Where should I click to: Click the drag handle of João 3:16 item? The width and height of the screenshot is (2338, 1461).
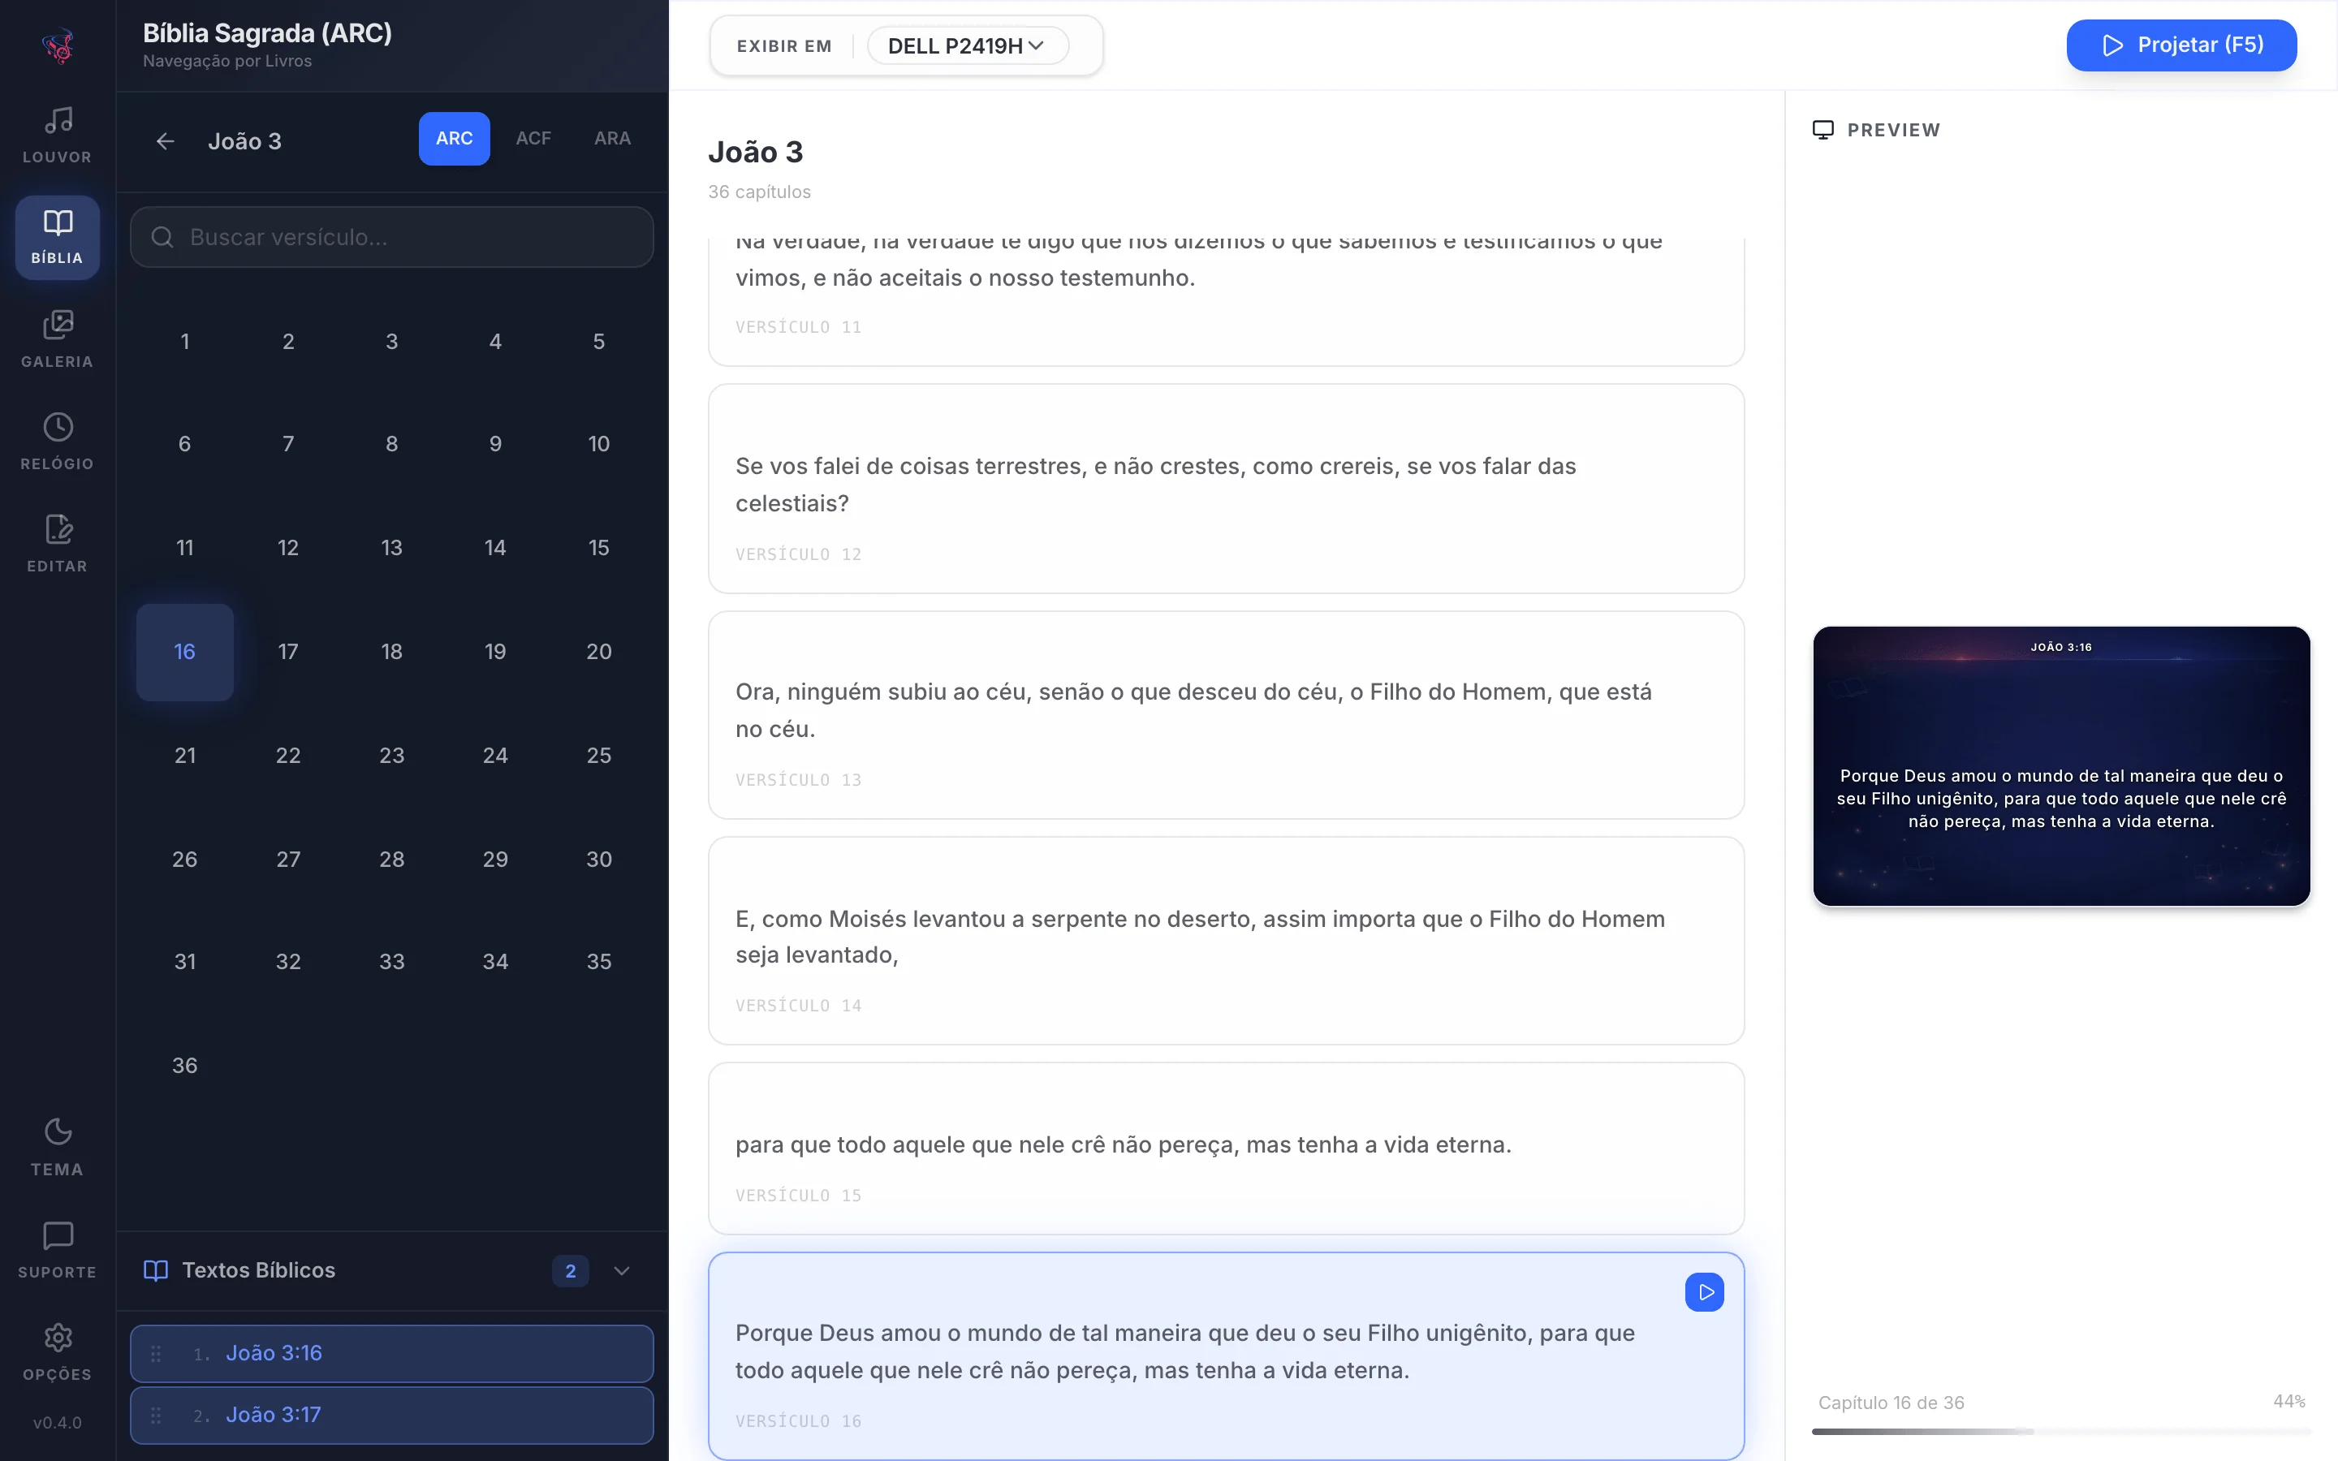coord(156,1354)
